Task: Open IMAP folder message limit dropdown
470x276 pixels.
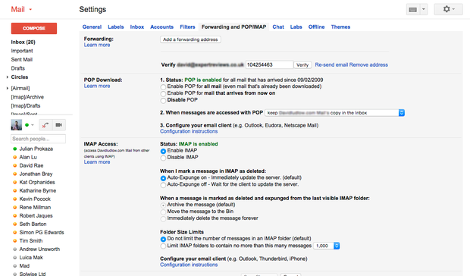Action: 327,246
